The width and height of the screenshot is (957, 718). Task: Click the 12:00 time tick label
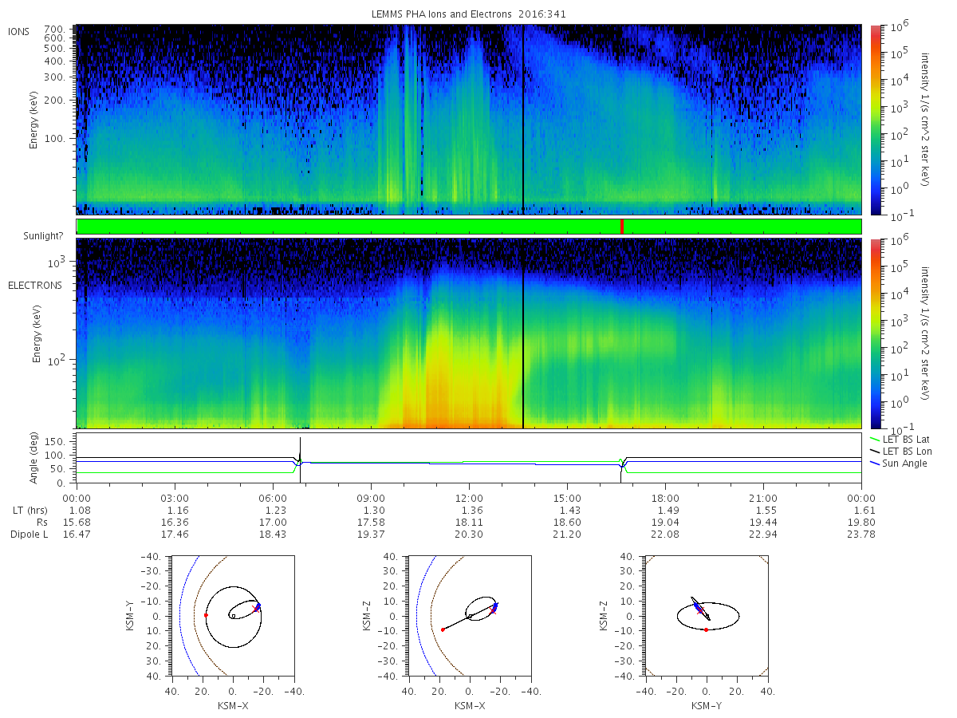pos(469,499)
